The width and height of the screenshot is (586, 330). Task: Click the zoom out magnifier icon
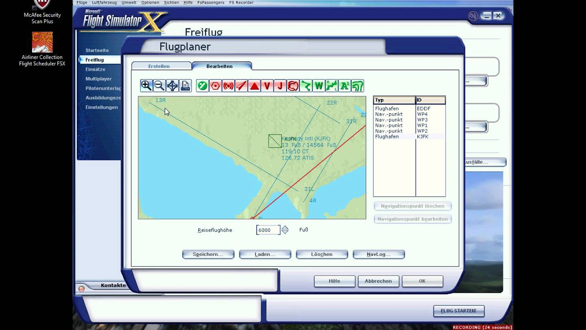[159, 85]
